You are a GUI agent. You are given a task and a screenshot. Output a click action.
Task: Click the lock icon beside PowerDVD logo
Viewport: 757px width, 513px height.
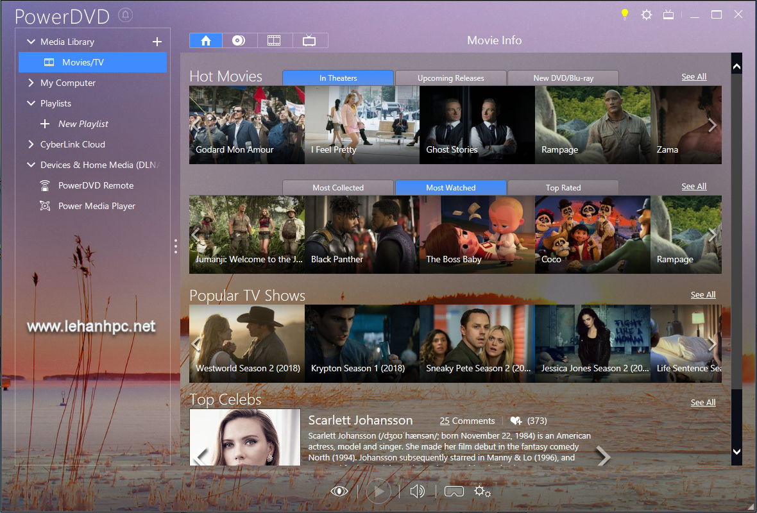126,15
